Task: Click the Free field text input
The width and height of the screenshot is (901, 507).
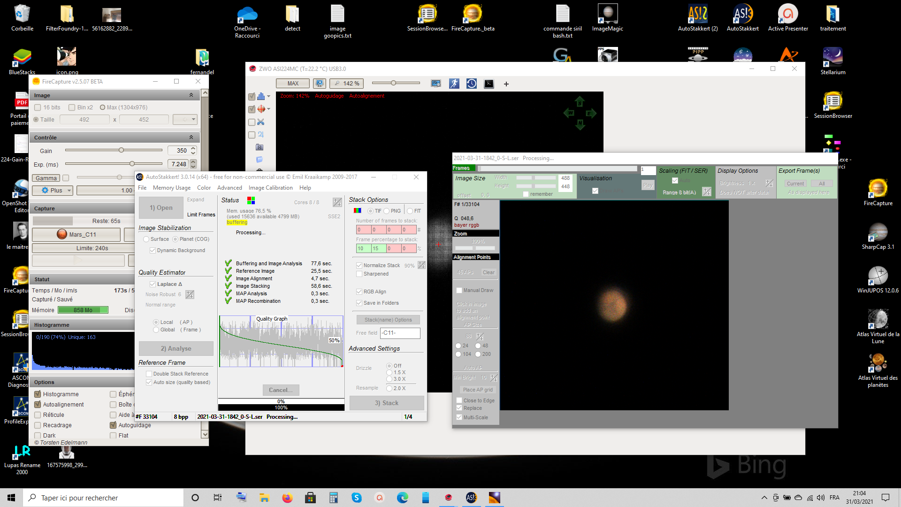Action: 400,333
